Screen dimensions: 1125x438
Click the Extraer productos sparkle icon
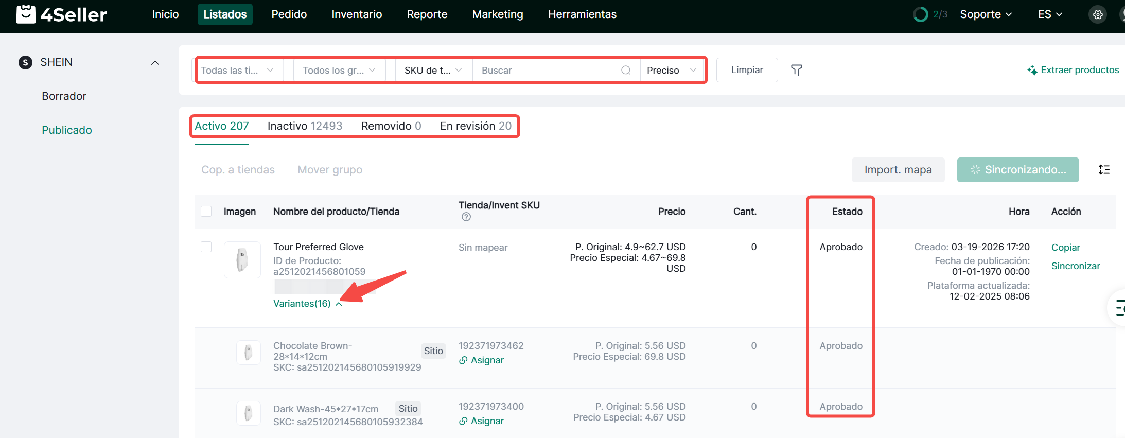(x=1032, y=71)
